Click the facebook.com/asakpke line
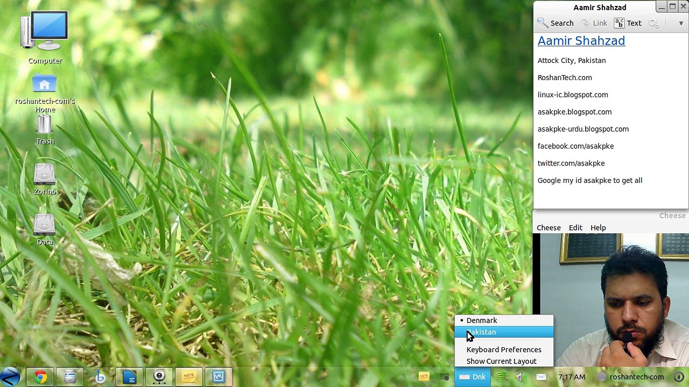The image size is (689, 387). click(x=575, y=146)
